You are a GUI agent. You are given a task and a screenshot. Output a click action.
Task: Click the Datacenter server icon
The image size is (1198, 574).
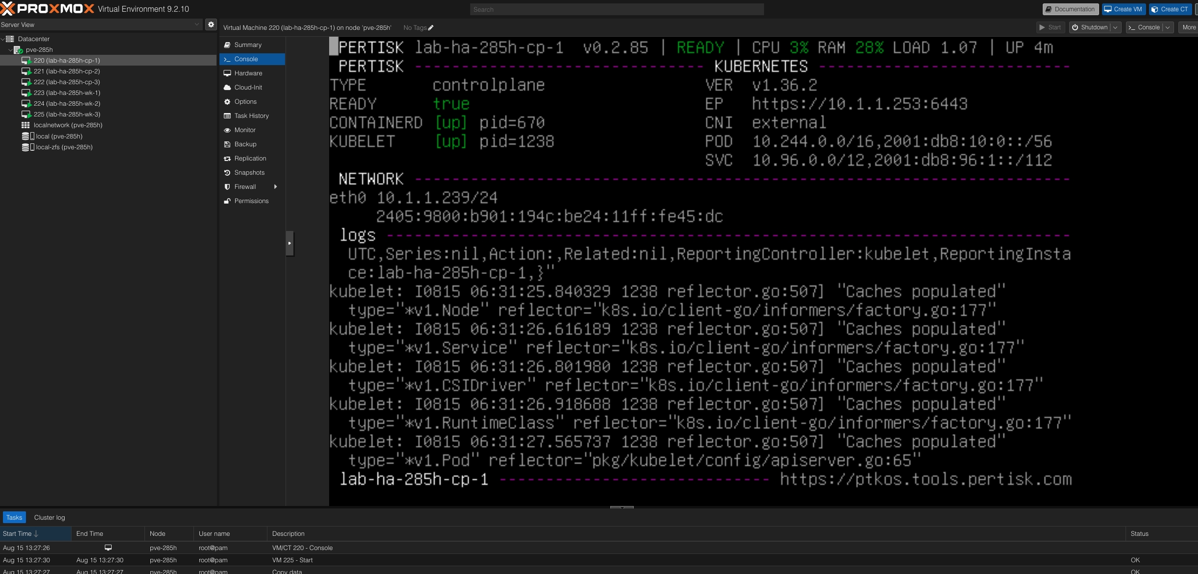[x=10, y=39]
